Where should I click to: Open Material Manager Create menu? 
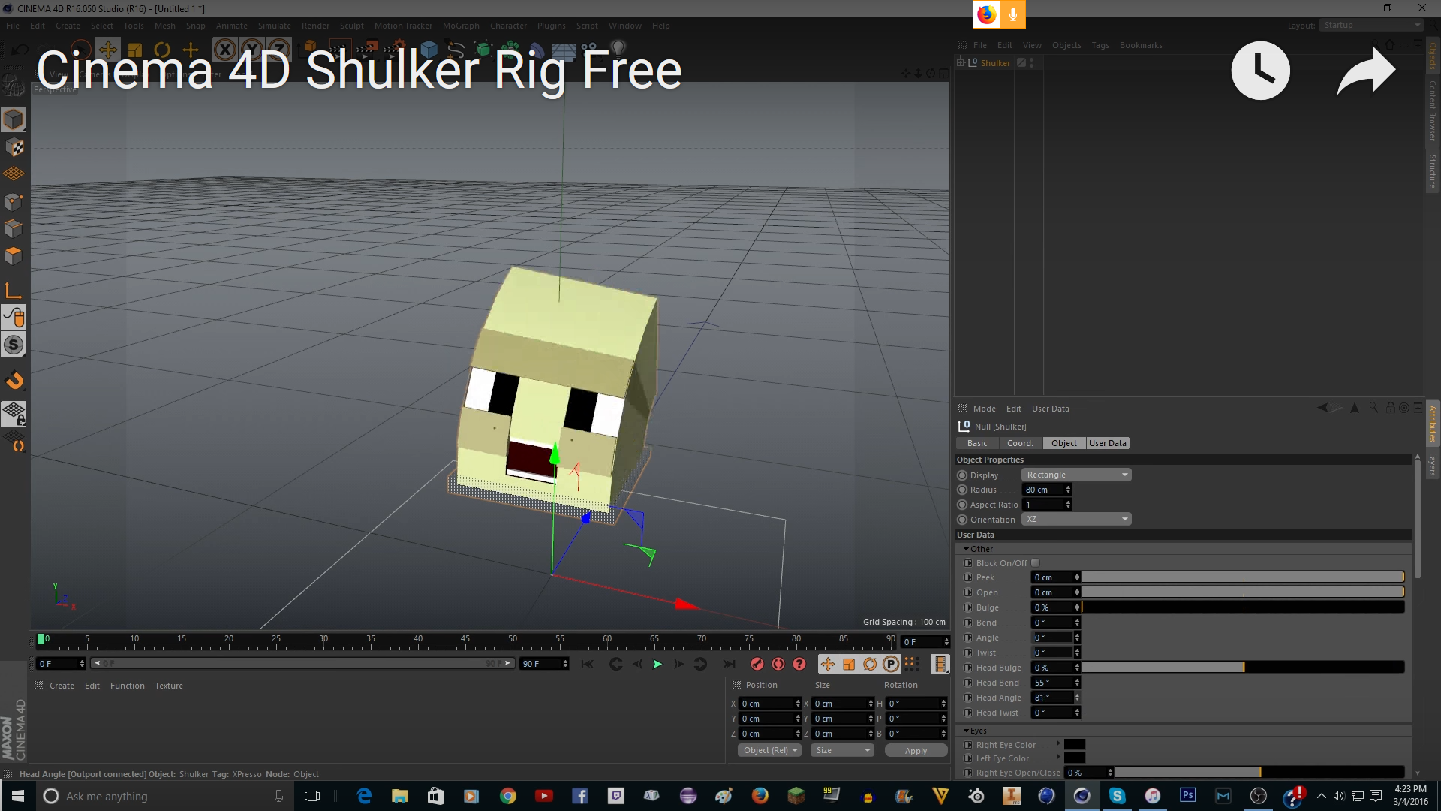point(62,686)
